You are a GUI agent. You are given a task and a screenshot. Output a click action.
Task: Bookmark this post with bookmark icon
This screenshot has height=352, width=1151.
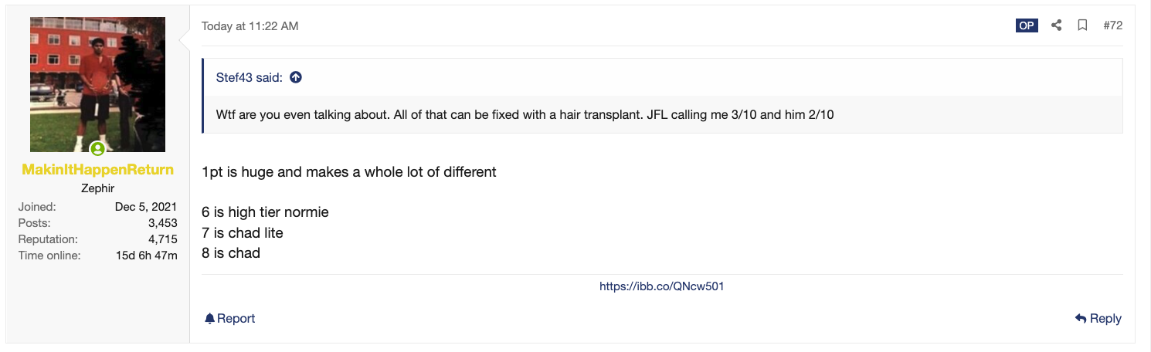point(1082,25)
